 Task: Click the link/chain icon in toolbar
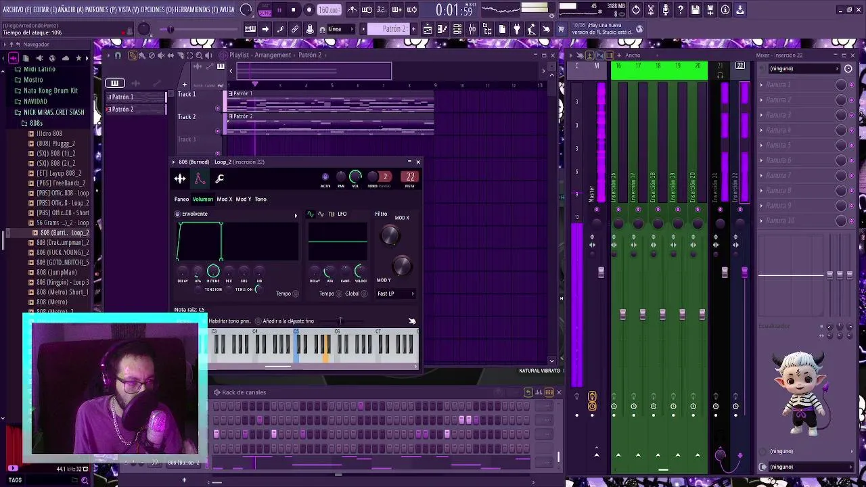click(295, 29)
